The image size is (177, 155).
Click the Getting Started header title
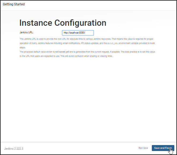[14, 4]
